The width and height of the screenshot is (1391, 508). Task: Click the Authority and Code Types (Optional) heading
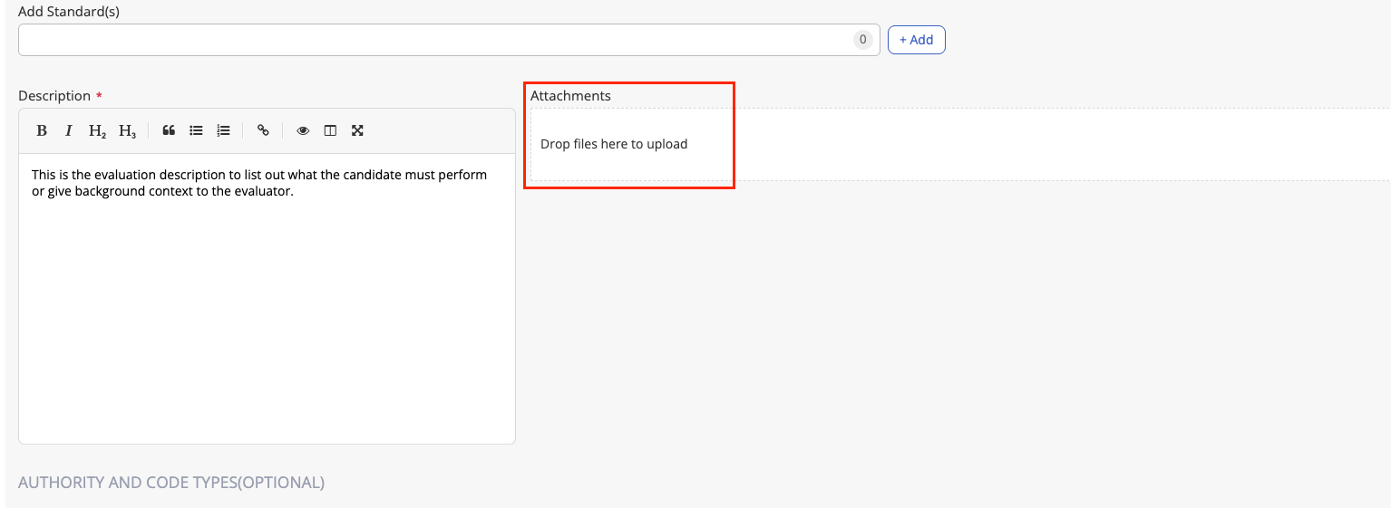(171, 483)
